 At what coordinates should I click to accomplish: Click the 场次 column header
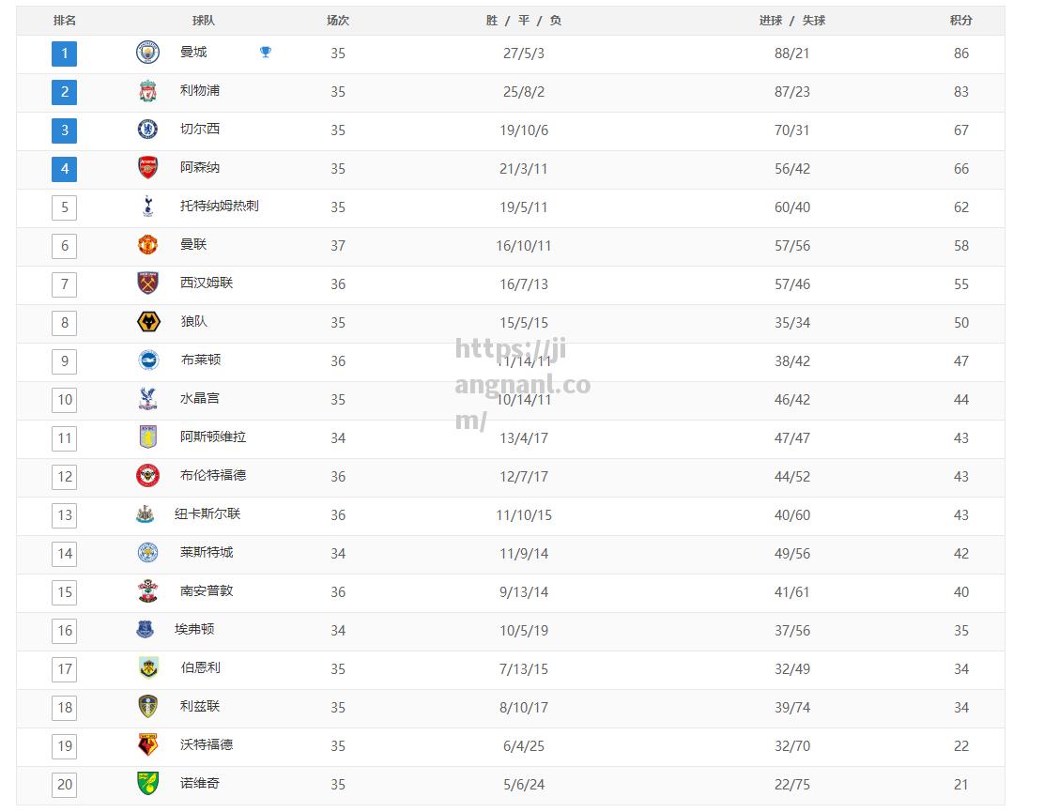[338, 21]
